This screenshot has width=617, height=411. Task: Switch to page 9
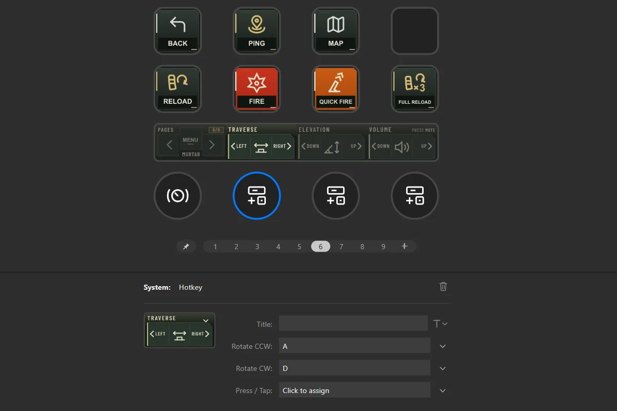coord(383,247)
